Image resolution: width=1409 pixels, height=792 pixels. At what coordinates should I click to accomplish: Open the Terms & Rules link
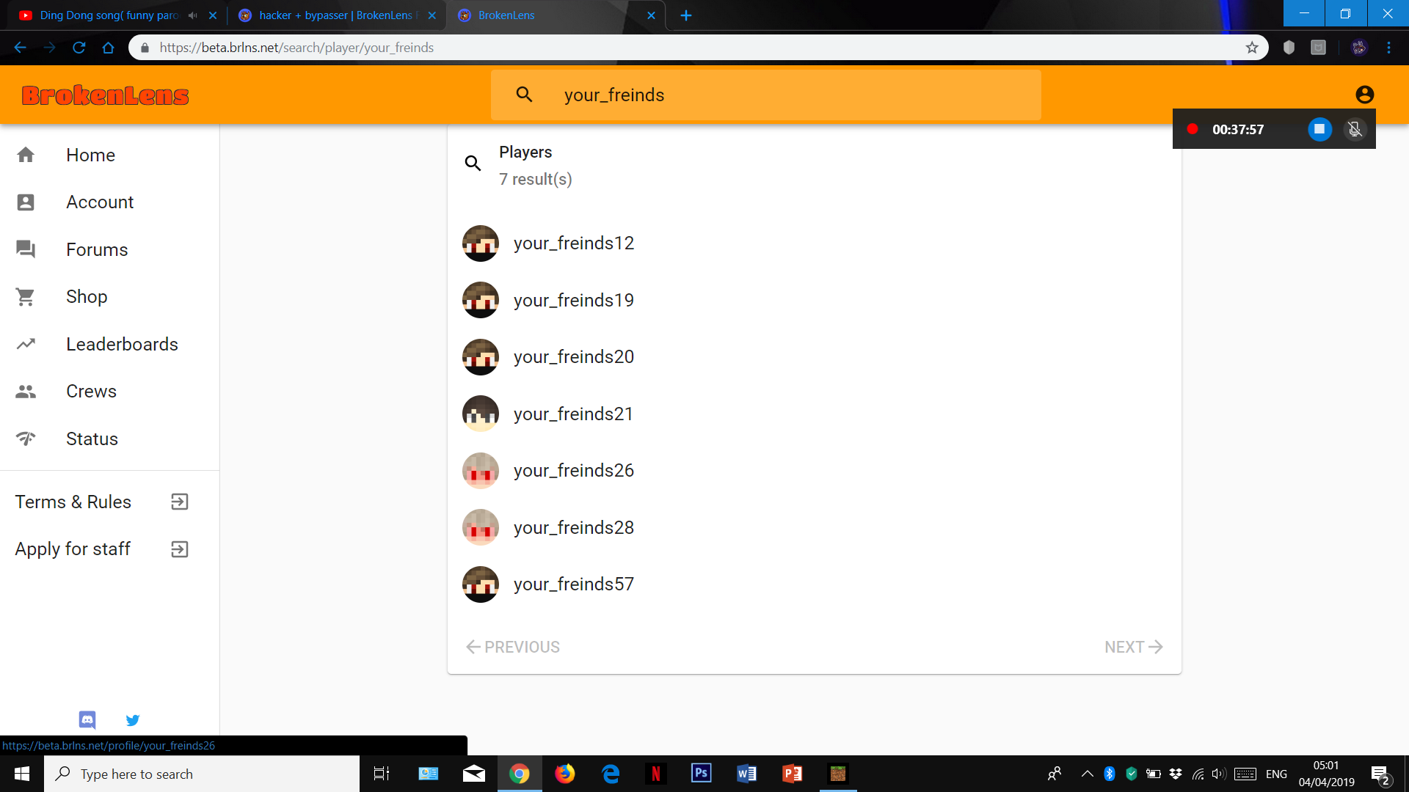coord(109,502)
